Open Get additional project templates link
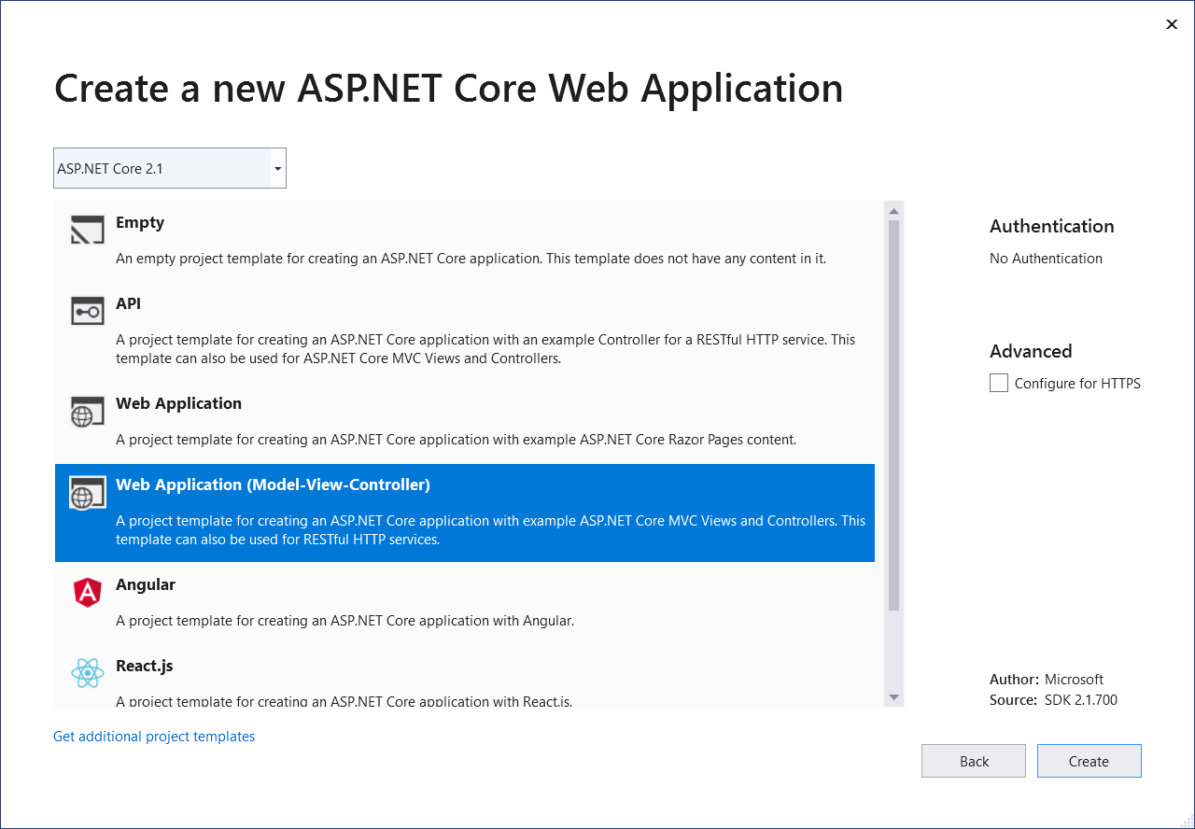This screenshot has width=1195, height=829. pos(153,736)
